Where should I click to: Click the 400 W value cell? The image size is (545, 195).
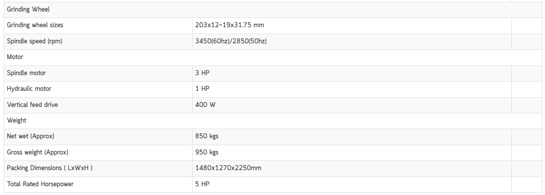point(352,105)
